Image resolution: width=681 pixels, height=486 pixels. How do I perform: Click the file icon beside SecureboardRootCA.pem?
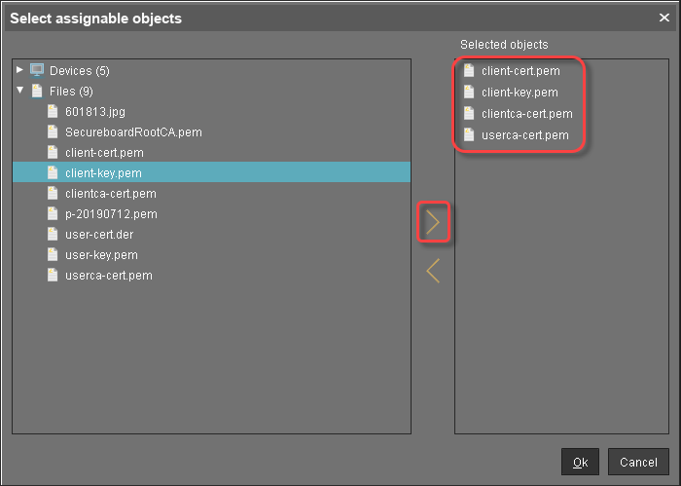coord(54,131)
